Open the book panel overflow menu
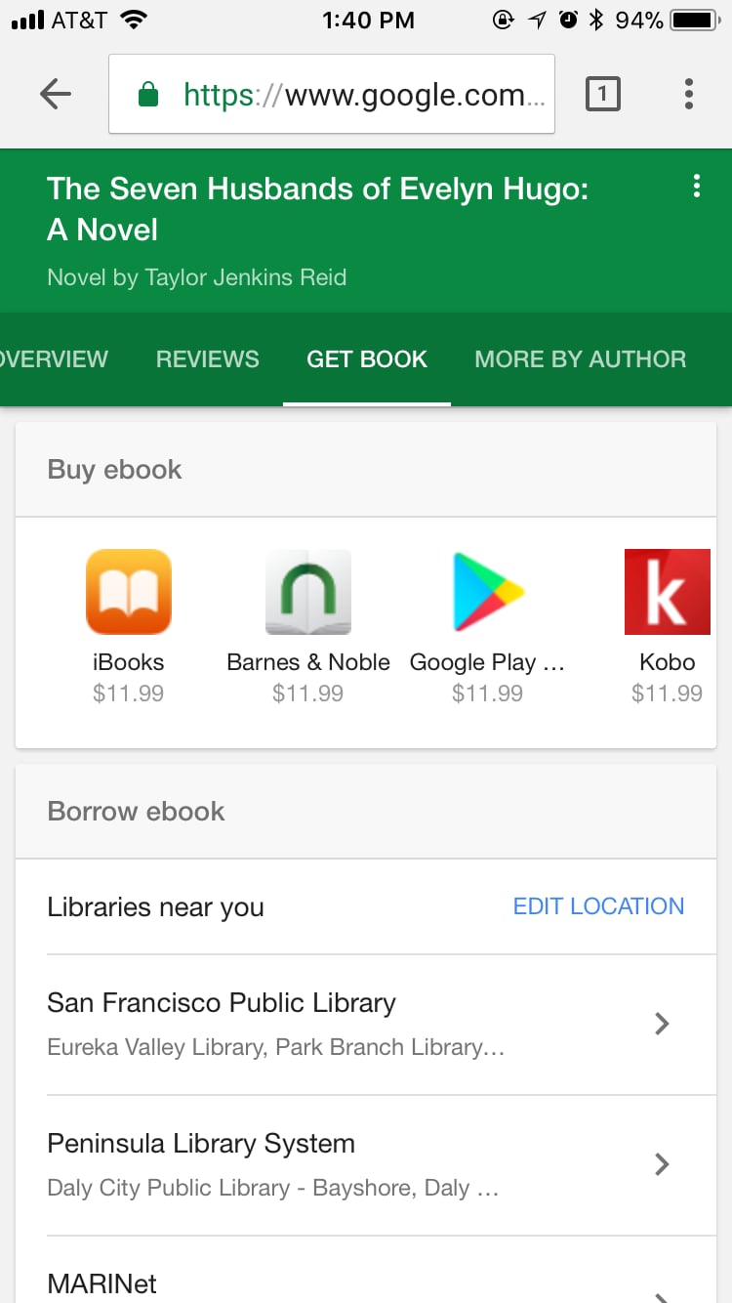 point(696,187)
